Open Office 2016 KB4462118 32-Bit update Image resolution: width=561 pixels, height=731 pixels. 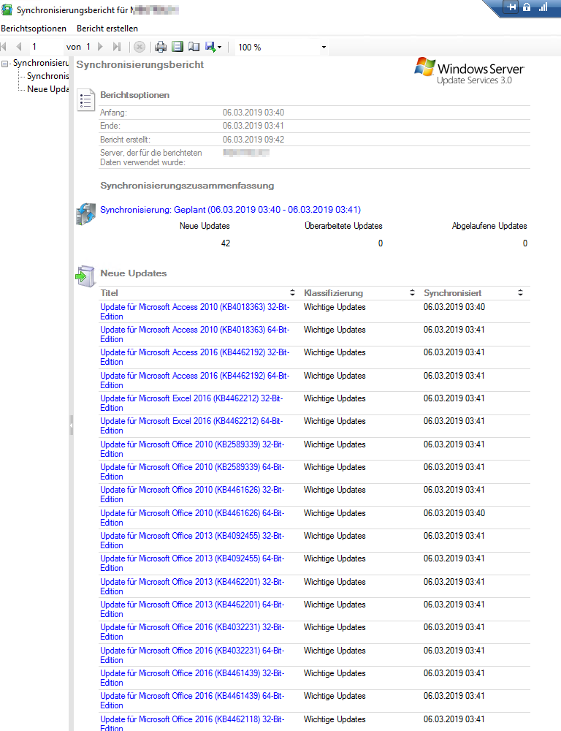(192, 724)
